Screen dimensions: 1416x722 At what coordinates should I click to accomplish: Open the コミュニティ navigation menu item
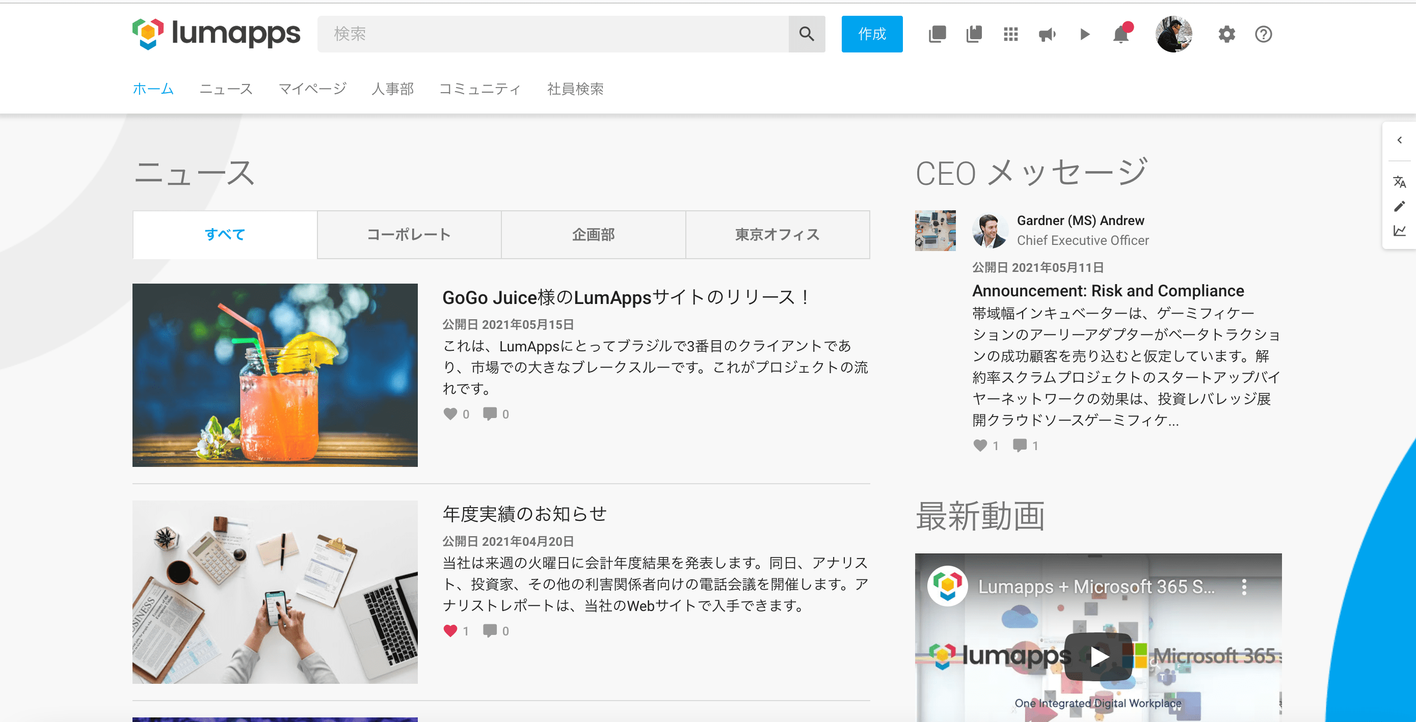tap(479, 89)
